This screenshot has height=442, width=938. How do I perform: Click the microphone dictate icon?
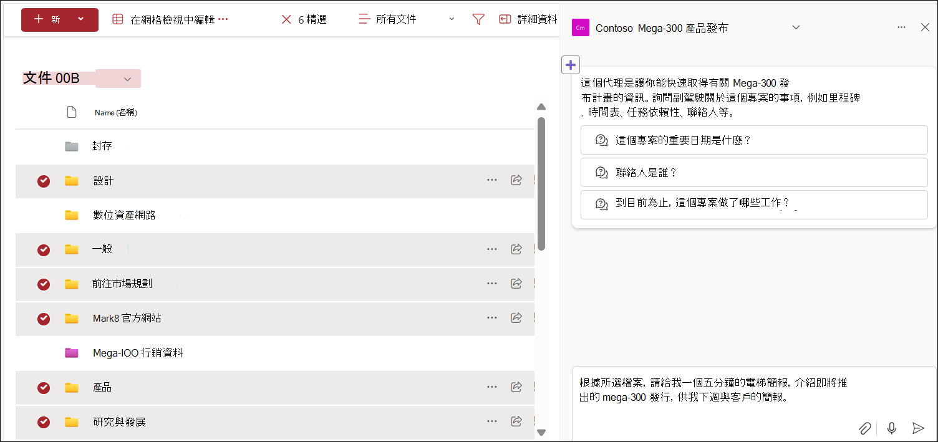coord(892,428)
